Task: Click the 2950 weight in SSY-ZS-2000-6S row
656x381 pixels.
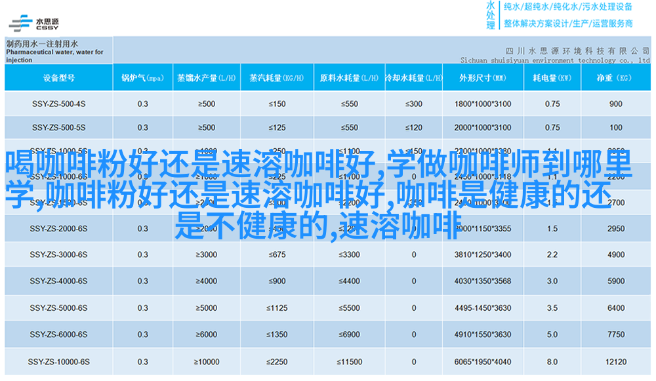Action: coord(616,229)
